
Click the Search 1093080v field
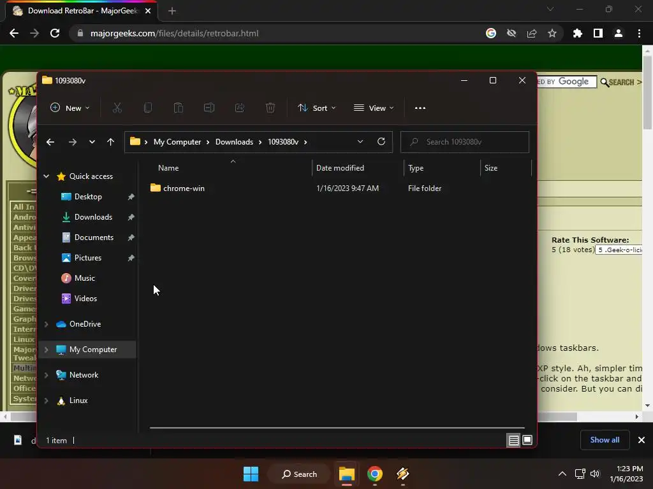465,142
